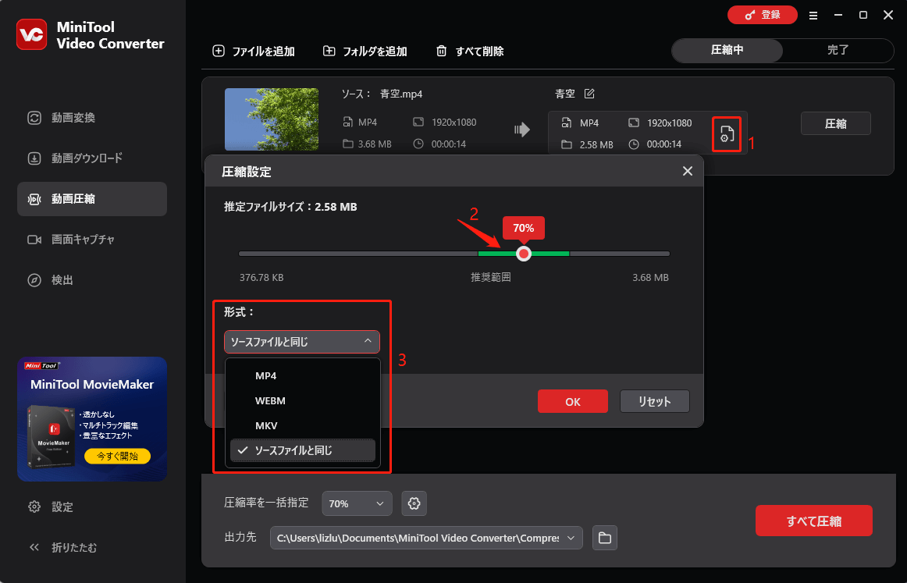Click the output size folder icon beside 2.58 MB

pos(567,144)
